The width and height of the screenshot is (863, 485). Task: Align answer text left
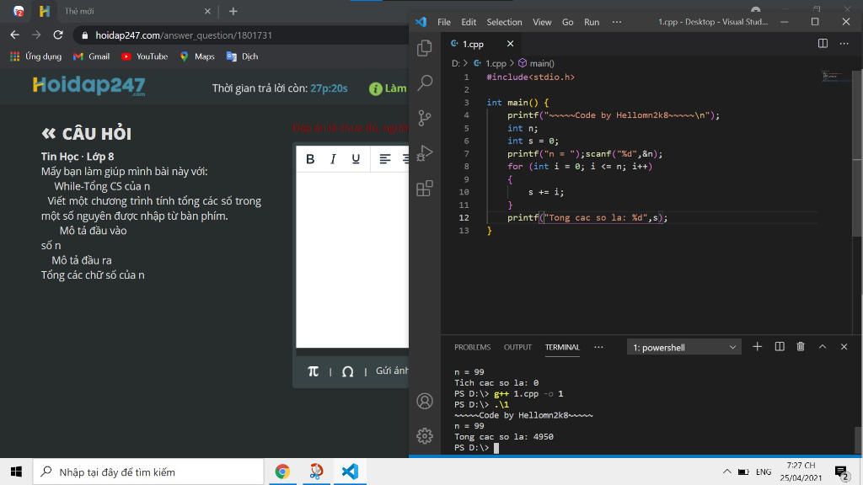[384, 159]
